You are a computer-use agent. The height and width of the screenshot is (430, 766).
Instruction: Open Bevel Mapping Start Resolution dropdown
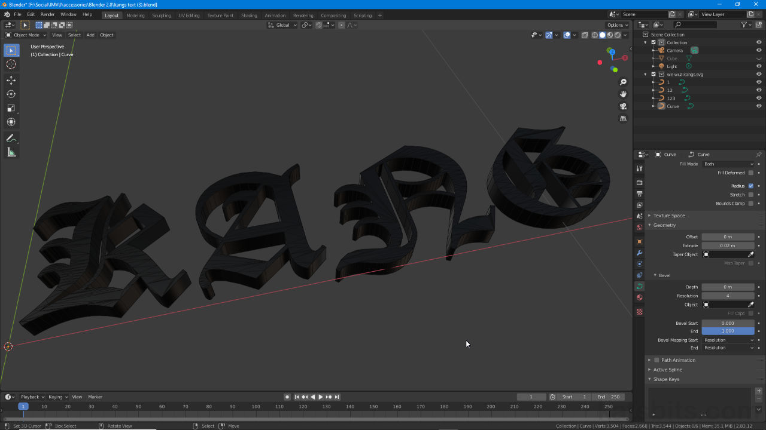coord(728,340)
